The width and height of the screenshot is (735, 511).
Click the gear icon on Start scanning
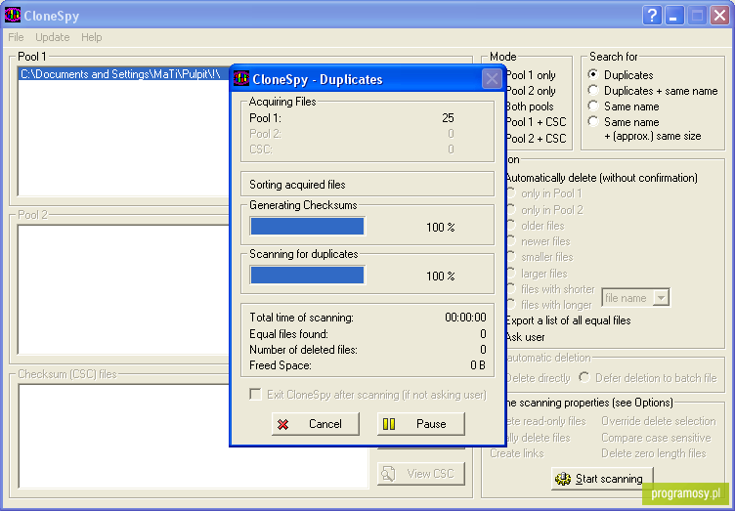pyautogui.click(x=563, y=479)
